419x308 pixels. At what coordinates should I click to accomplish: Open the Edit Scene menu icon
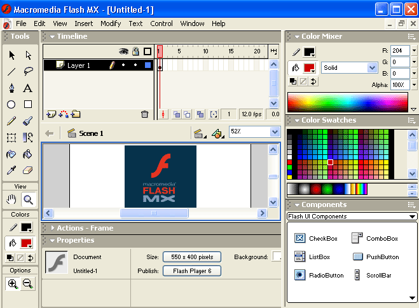point(200,133)
